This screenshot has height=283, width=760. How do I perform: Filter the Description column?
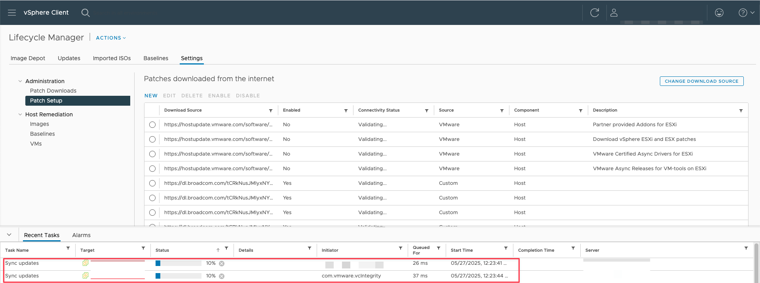click(x=741, y=110)
